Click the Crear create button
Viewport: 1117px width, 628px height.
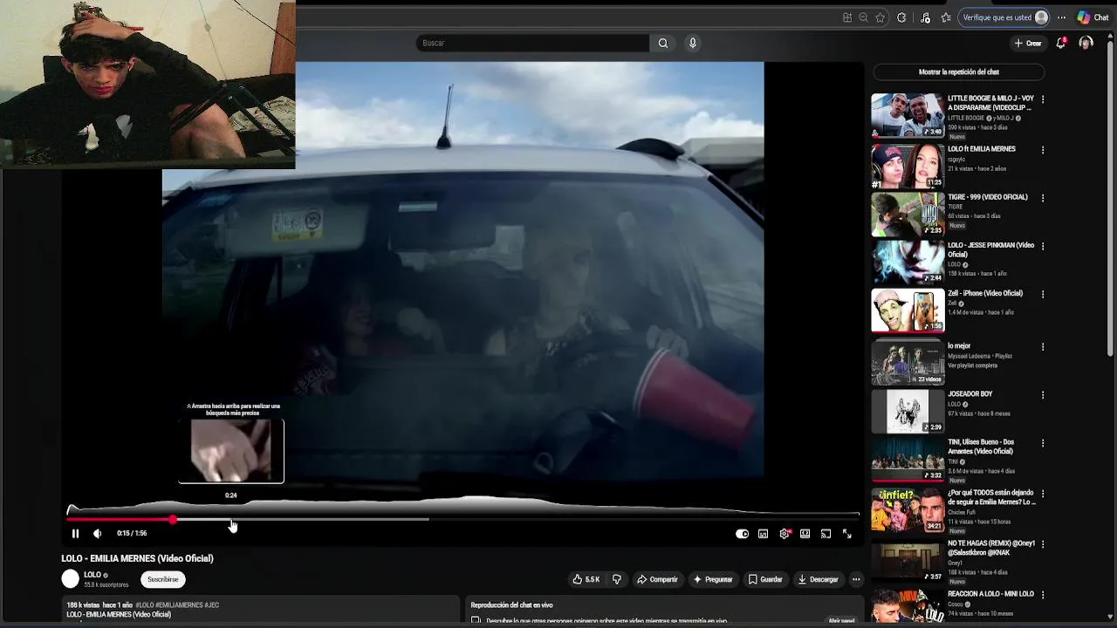[x=1028, y=43]
